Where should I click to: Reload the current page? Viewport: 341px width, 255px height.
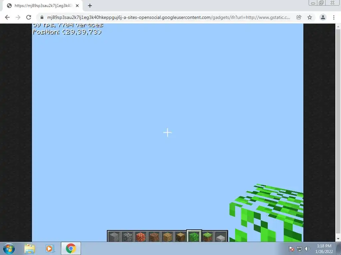[x=29, y=17]
